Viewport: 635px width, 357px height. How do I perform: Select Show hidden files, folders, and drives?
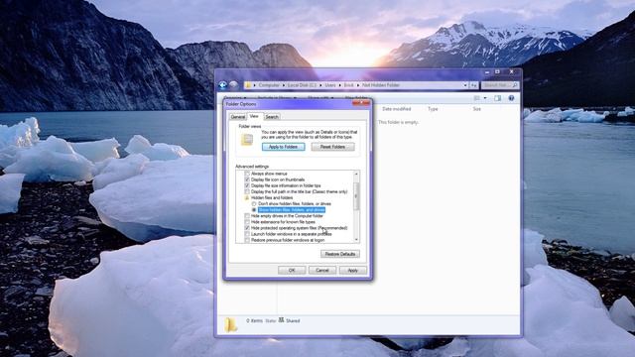click(254, 210)
